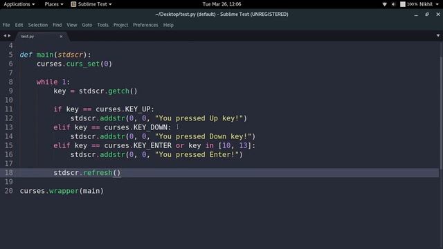Open the tab list dropdown arrow
The width and height of the screenshot is (443, 249).
click(x=438, y=35)
